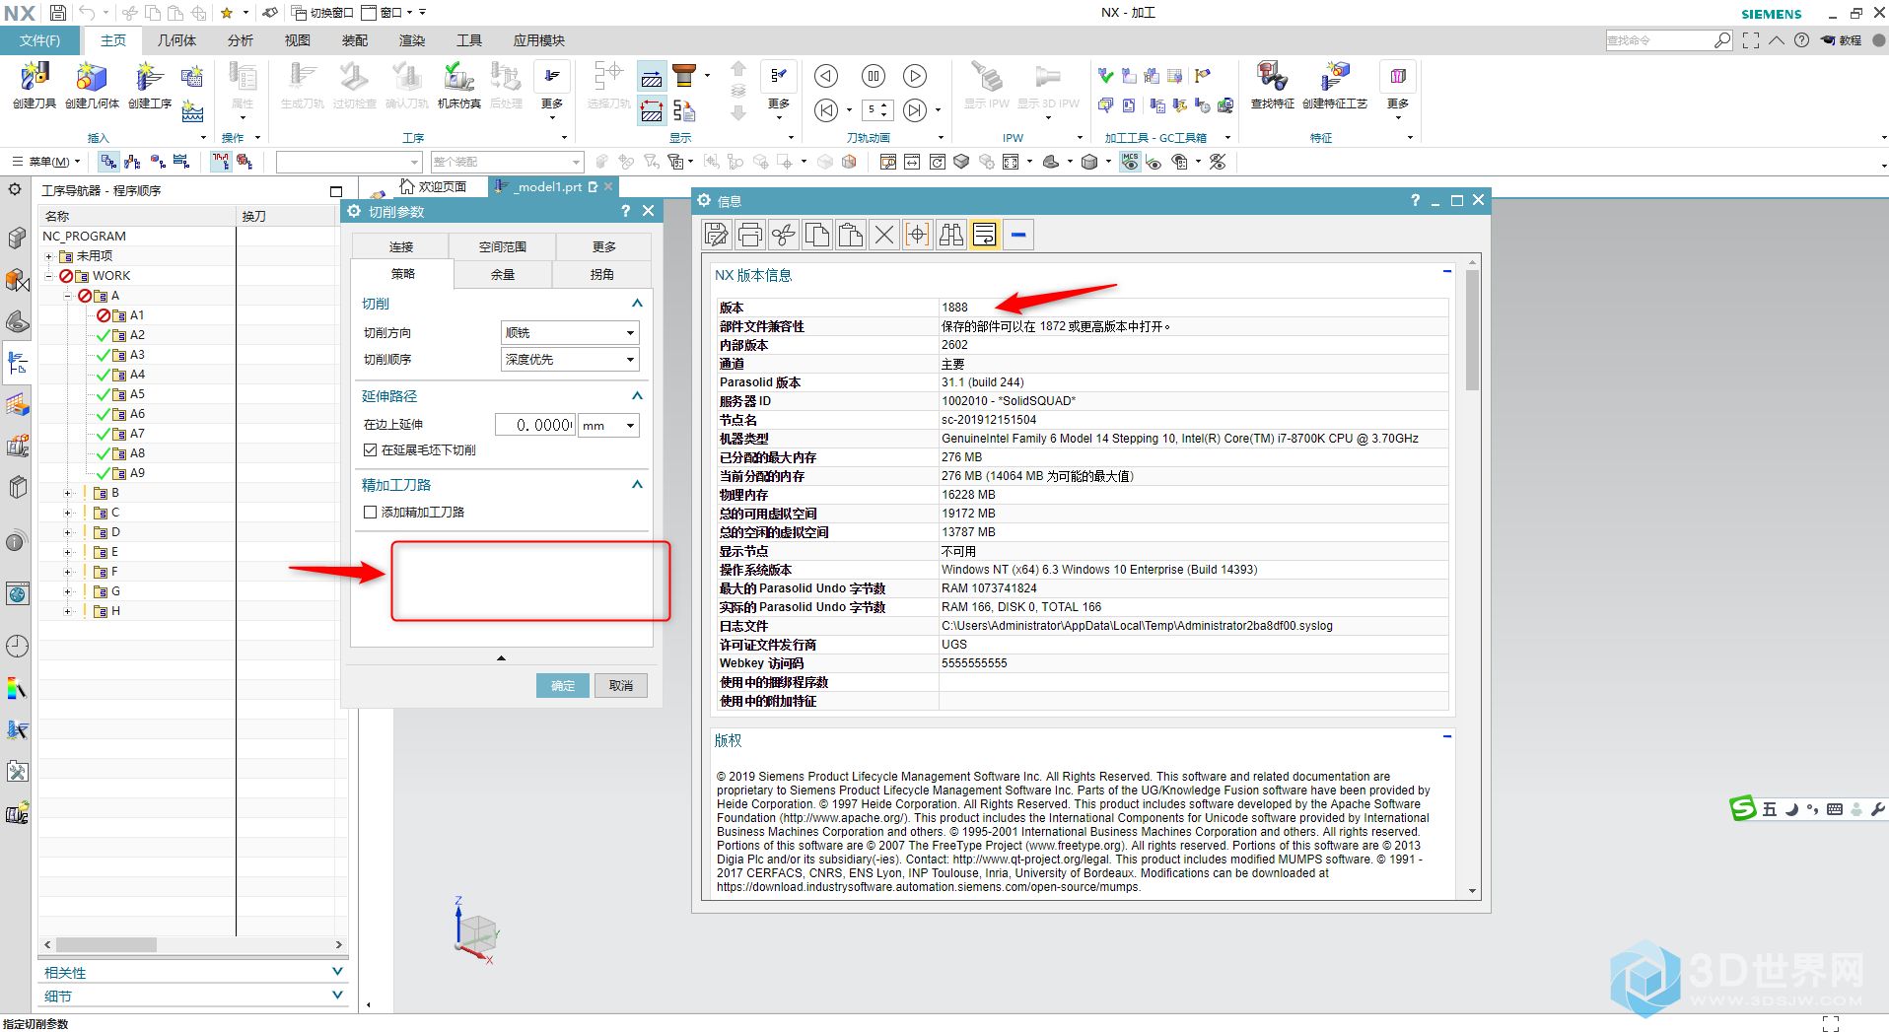Click the 信息 window vertical scrollbar
Image resolution: width=1889 pixels, height=1032 pixels.
[x=1472, y=331]
